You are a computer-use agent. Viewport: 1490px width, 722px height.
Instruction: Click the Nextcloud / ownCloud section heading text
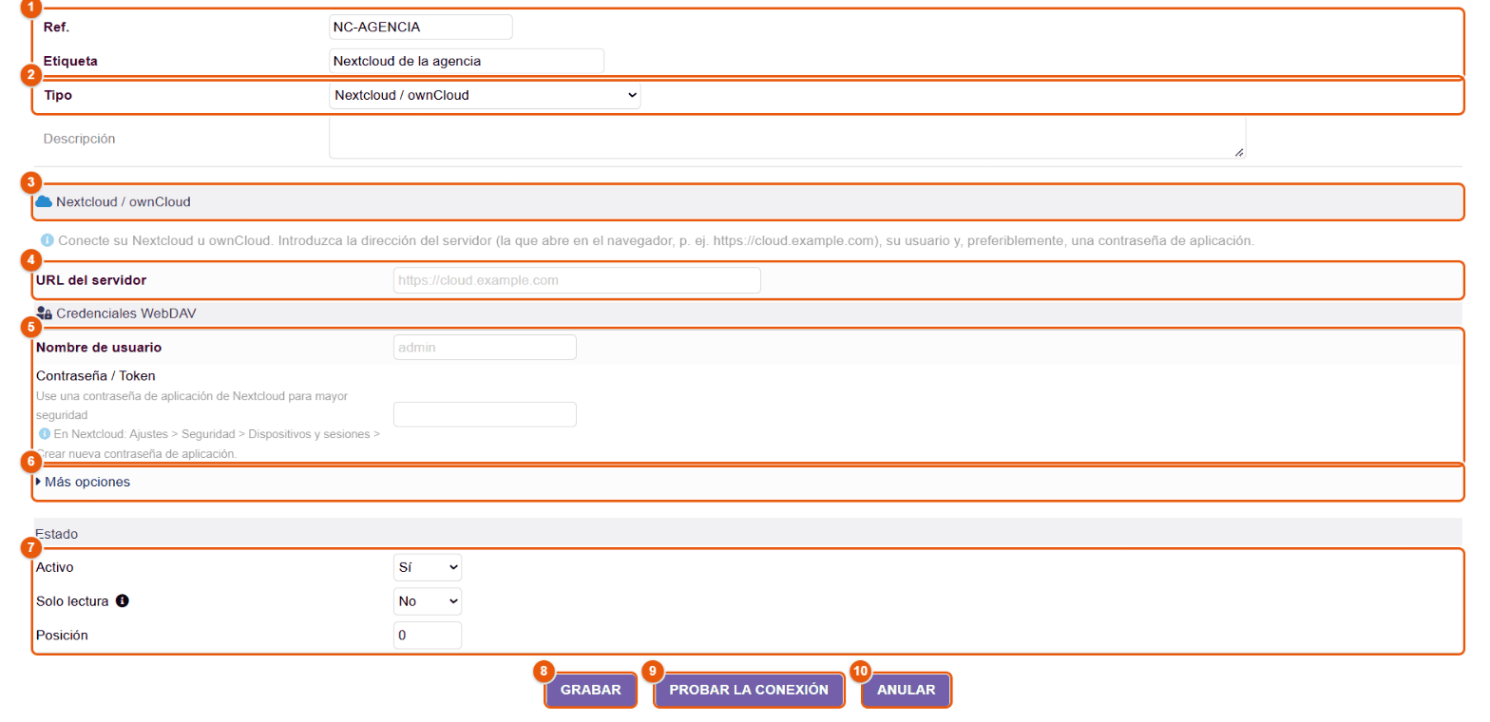pos(124,201)
